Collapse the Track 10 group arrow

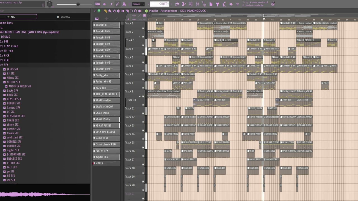[140, 97]
